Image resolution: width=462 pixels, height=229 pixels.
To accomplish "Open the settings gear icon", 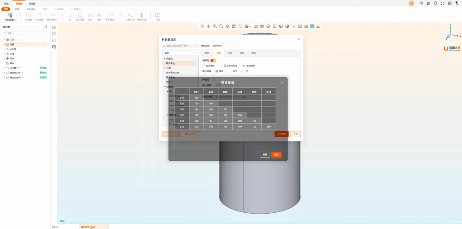I will pyautogui.click(x=450, y=3).
